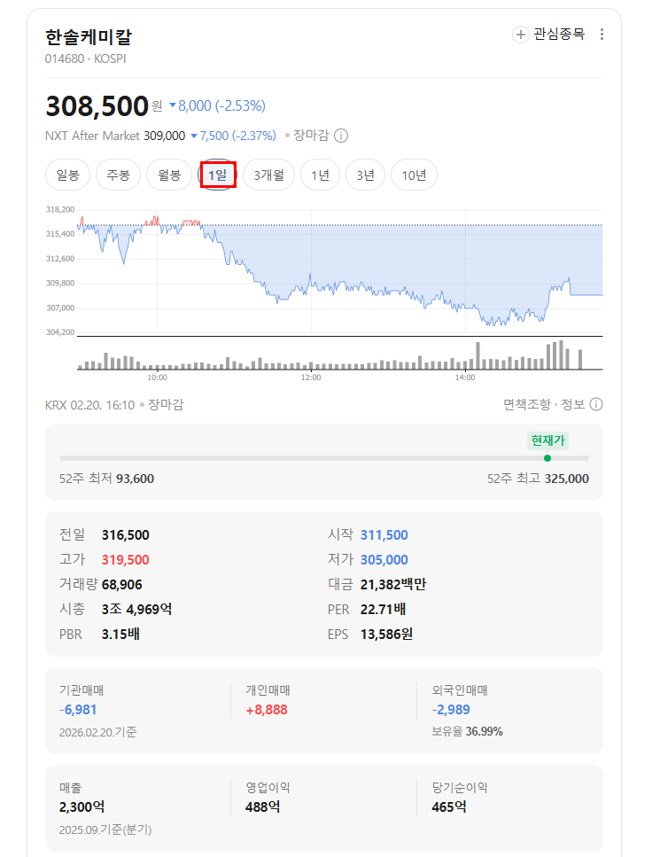
Task: Click the 보유율 36.99% text
Action: tap(467, 732)
